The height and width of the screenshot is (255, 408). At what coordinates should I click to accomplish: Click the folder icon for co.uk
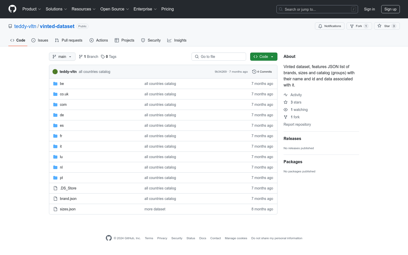[55, 94]
